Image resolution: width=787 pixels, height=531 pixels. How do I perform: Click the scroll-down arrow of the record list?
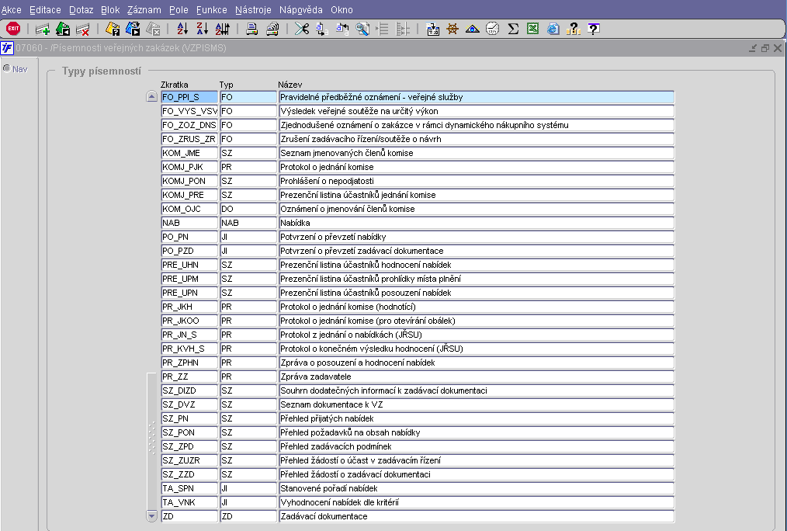(151, 515)
